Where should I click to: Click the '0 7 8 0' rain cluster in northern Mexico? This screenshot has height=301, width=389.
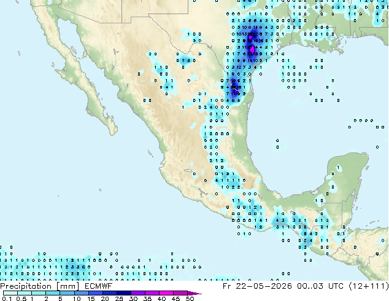pyautogui.click(x=186, y=61)
